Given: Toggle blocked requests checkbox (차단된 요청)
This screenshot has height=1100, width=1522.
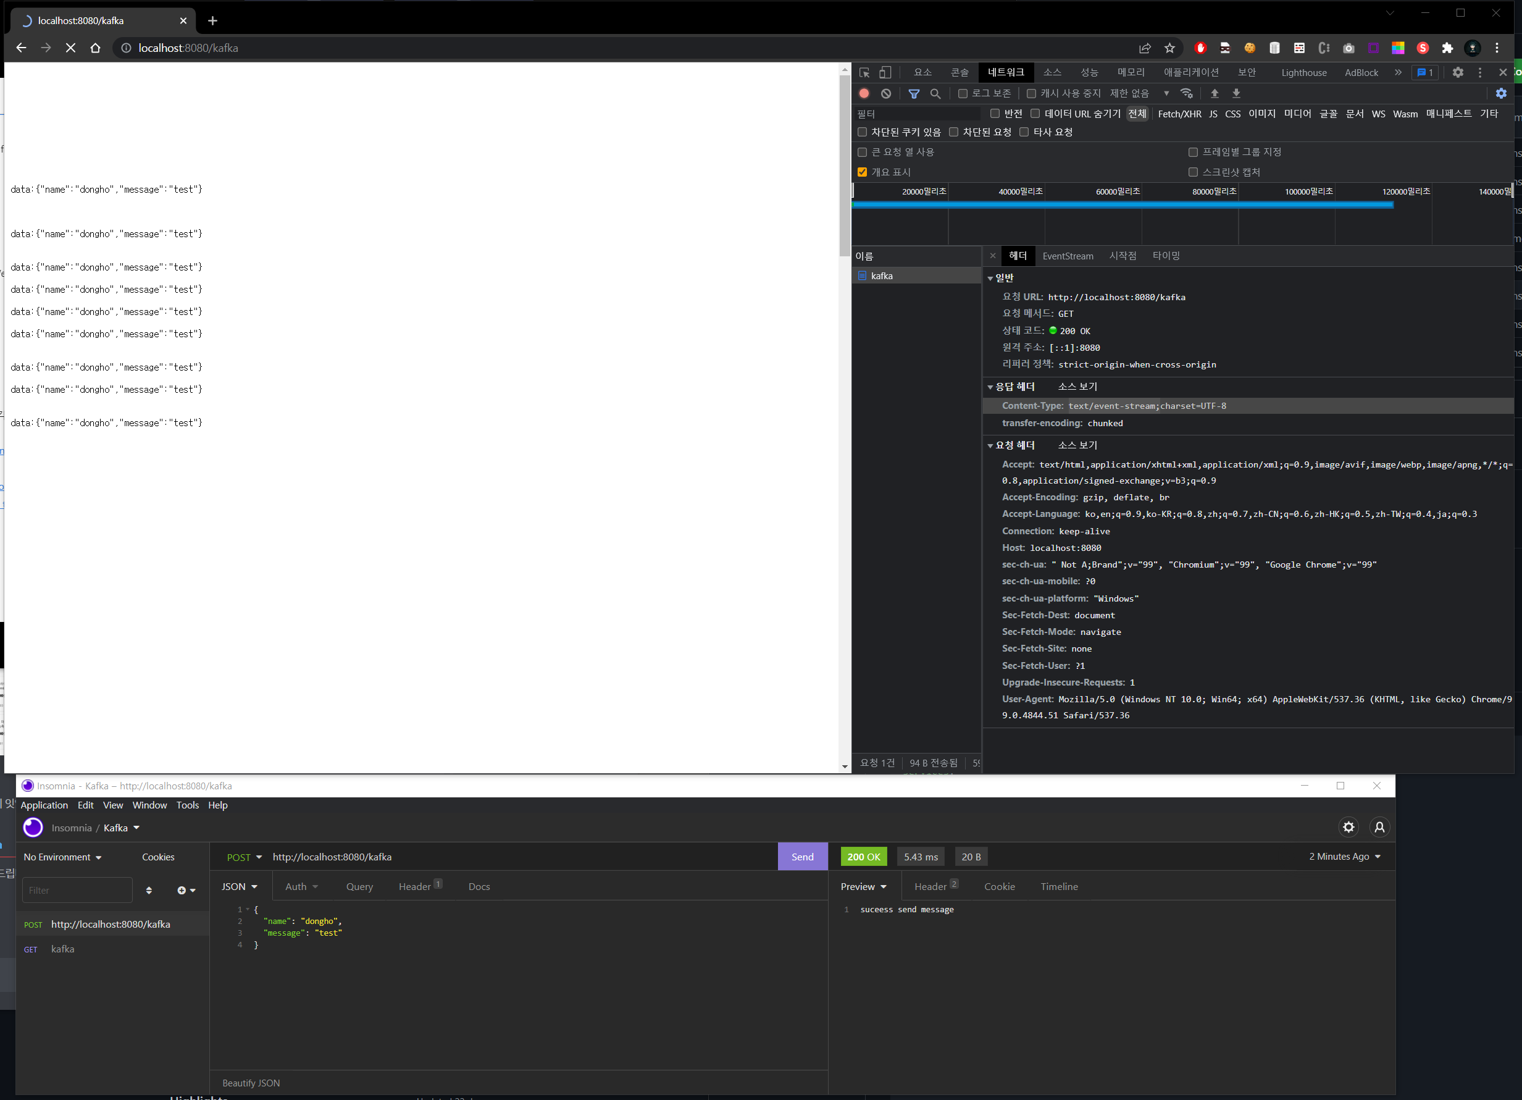Looking at the screenshot, I should click(x=953, y=132).
